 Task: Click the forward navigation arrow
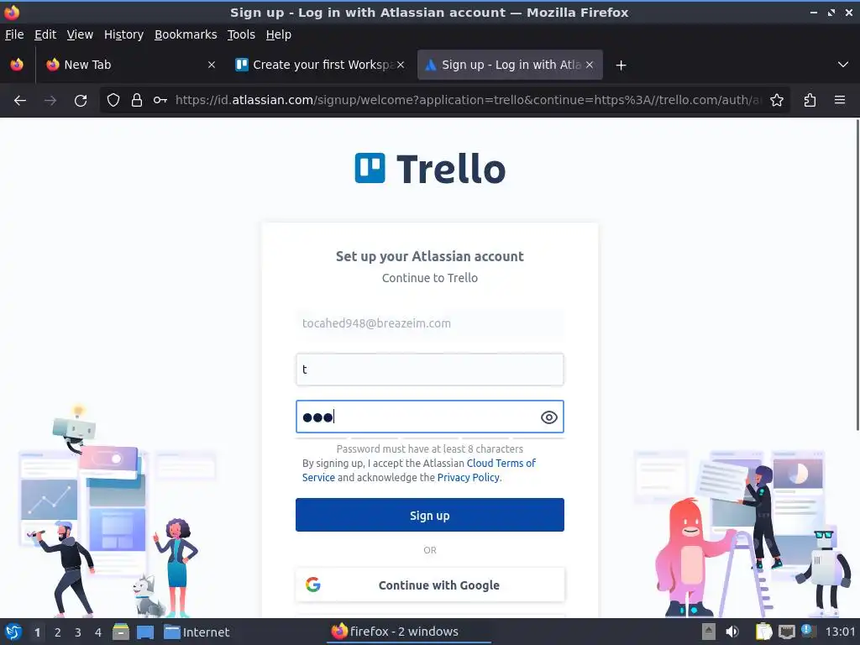pyautogui.click(x=50, y=101)
